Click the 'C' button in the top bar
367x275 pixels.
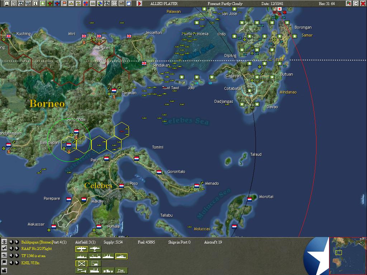point(356,4)
